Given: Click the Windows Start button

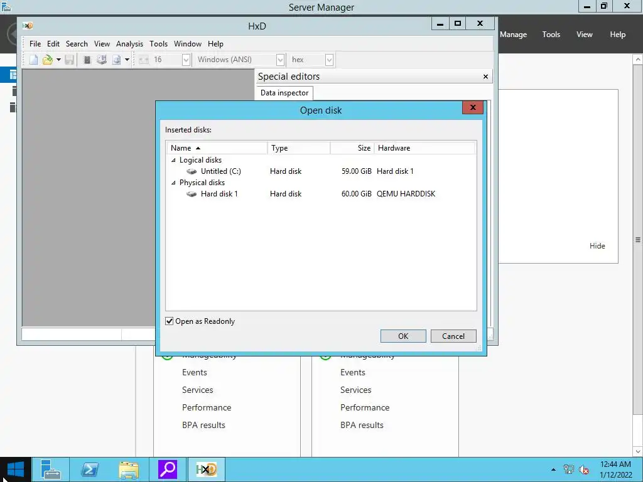Looking at the screenshot, I should [16, 469].
